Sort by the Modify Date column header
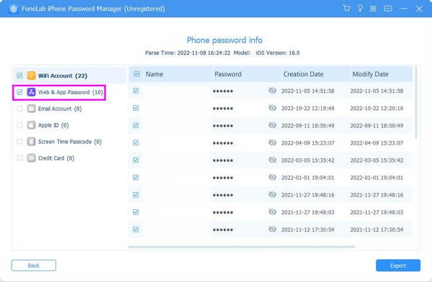The height and width of the screenshot is (282, 432). click(x=370, y=74)
